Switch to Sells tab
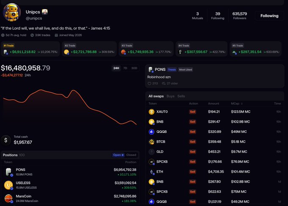The width and height of the screenshot is (288, 206). pos(181,96)
